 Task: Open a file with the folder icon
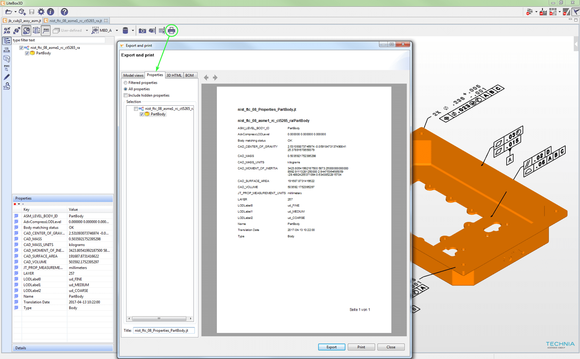[8, 12]
